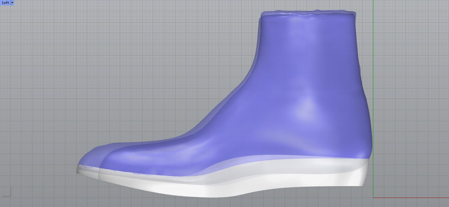Pick the front tip of the white sole
Image resolution: width=449 pixels, height=207 pixels.
(x=79, y=172)
